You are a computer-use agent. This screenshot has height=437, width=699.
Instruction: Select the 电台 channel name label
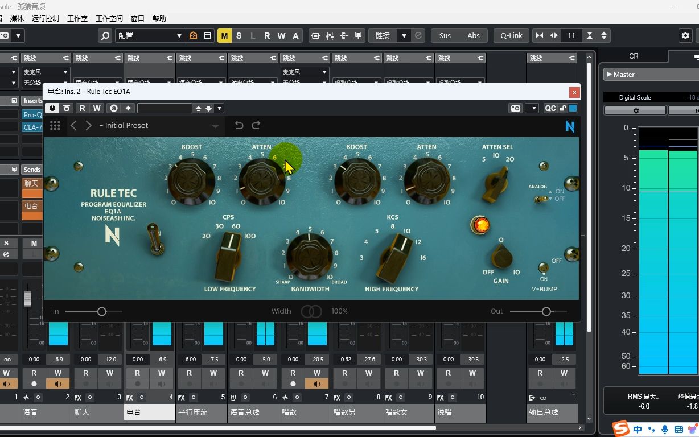click(149, 412)
